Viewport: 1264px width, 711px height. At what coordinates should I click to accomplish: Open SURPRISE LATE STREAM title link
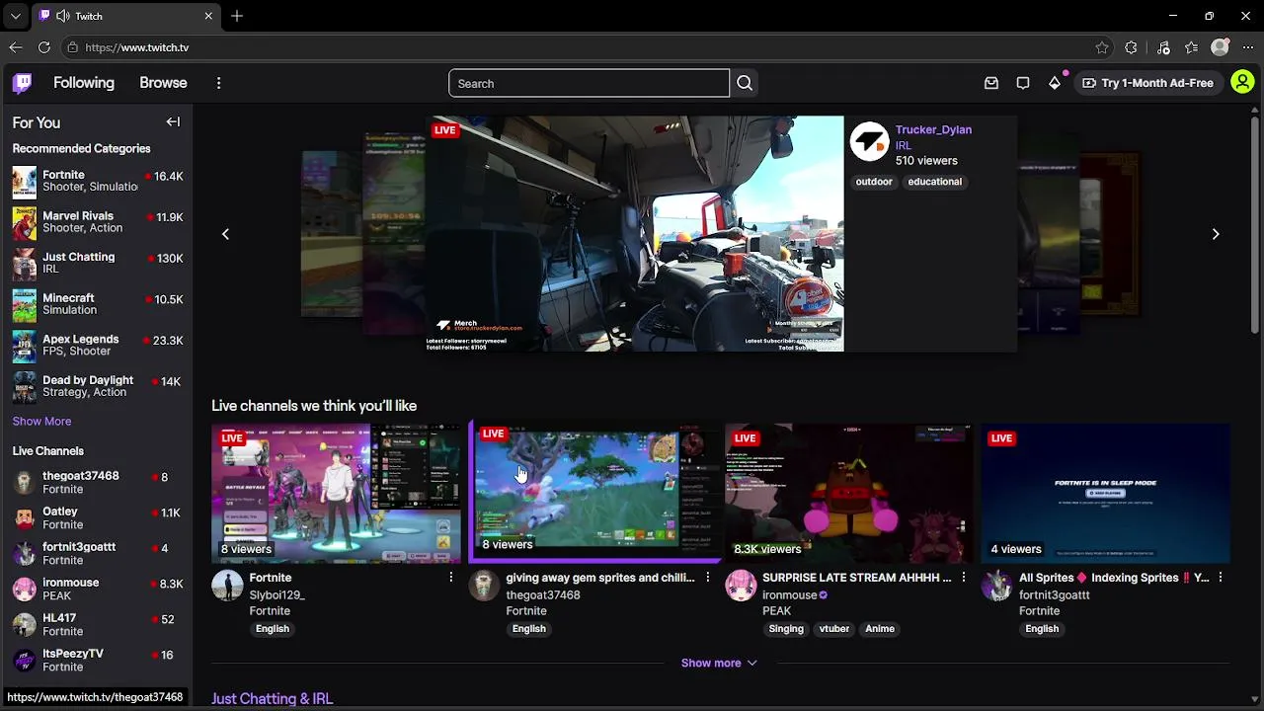pyautogui.click(x=857, y=578)
